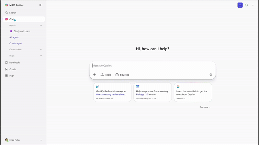Start a new chat with compose icon

point(240,5)
